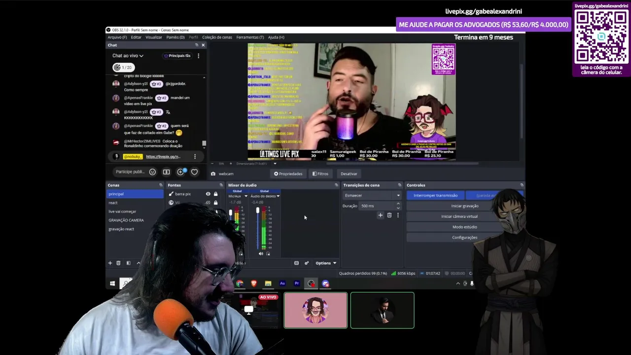Unlock the barra pix source
631x355 pixels.
[215, 194]
